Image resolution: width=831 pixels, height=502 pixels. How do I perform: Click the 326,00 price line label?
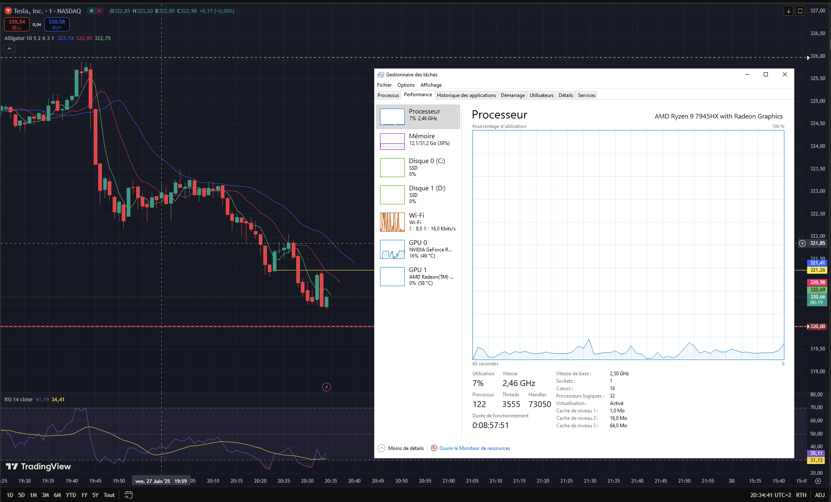817,56
